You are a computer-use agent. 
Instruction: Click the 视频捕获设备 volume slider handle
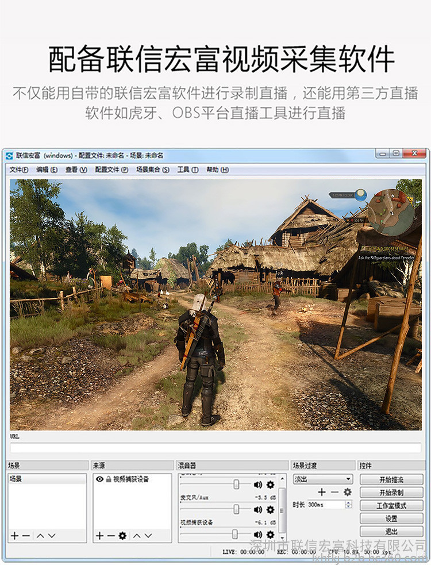[235, 534]
